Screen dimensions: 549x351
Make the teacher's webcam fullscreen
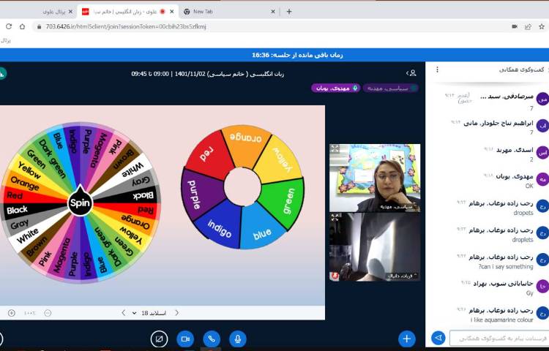pyautogui.click(x=335, y=148)
